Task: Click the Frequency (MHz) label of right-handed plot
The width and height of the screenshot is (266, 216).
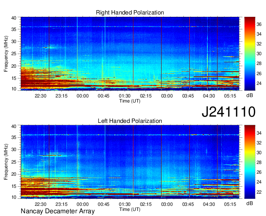Action: pos(6,54)
